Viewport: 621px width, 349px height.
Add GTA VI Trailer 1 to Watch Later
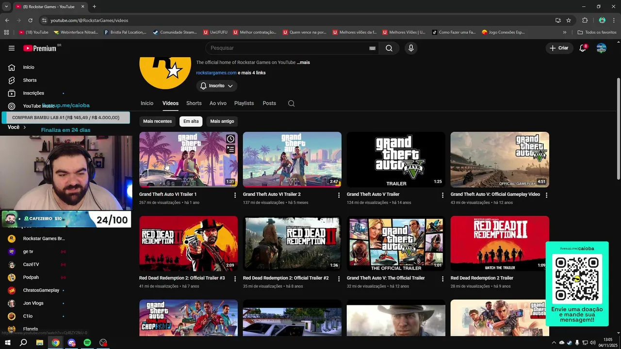(230, 139)
